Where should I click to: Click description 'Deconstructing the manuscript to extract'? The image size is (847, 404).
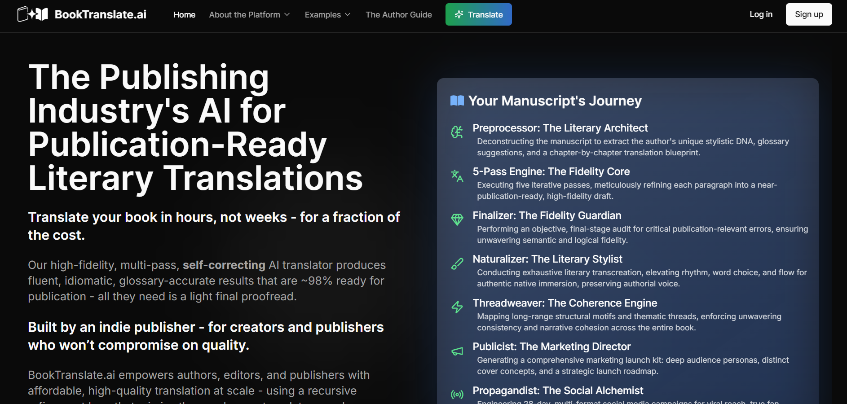(633, 147)
